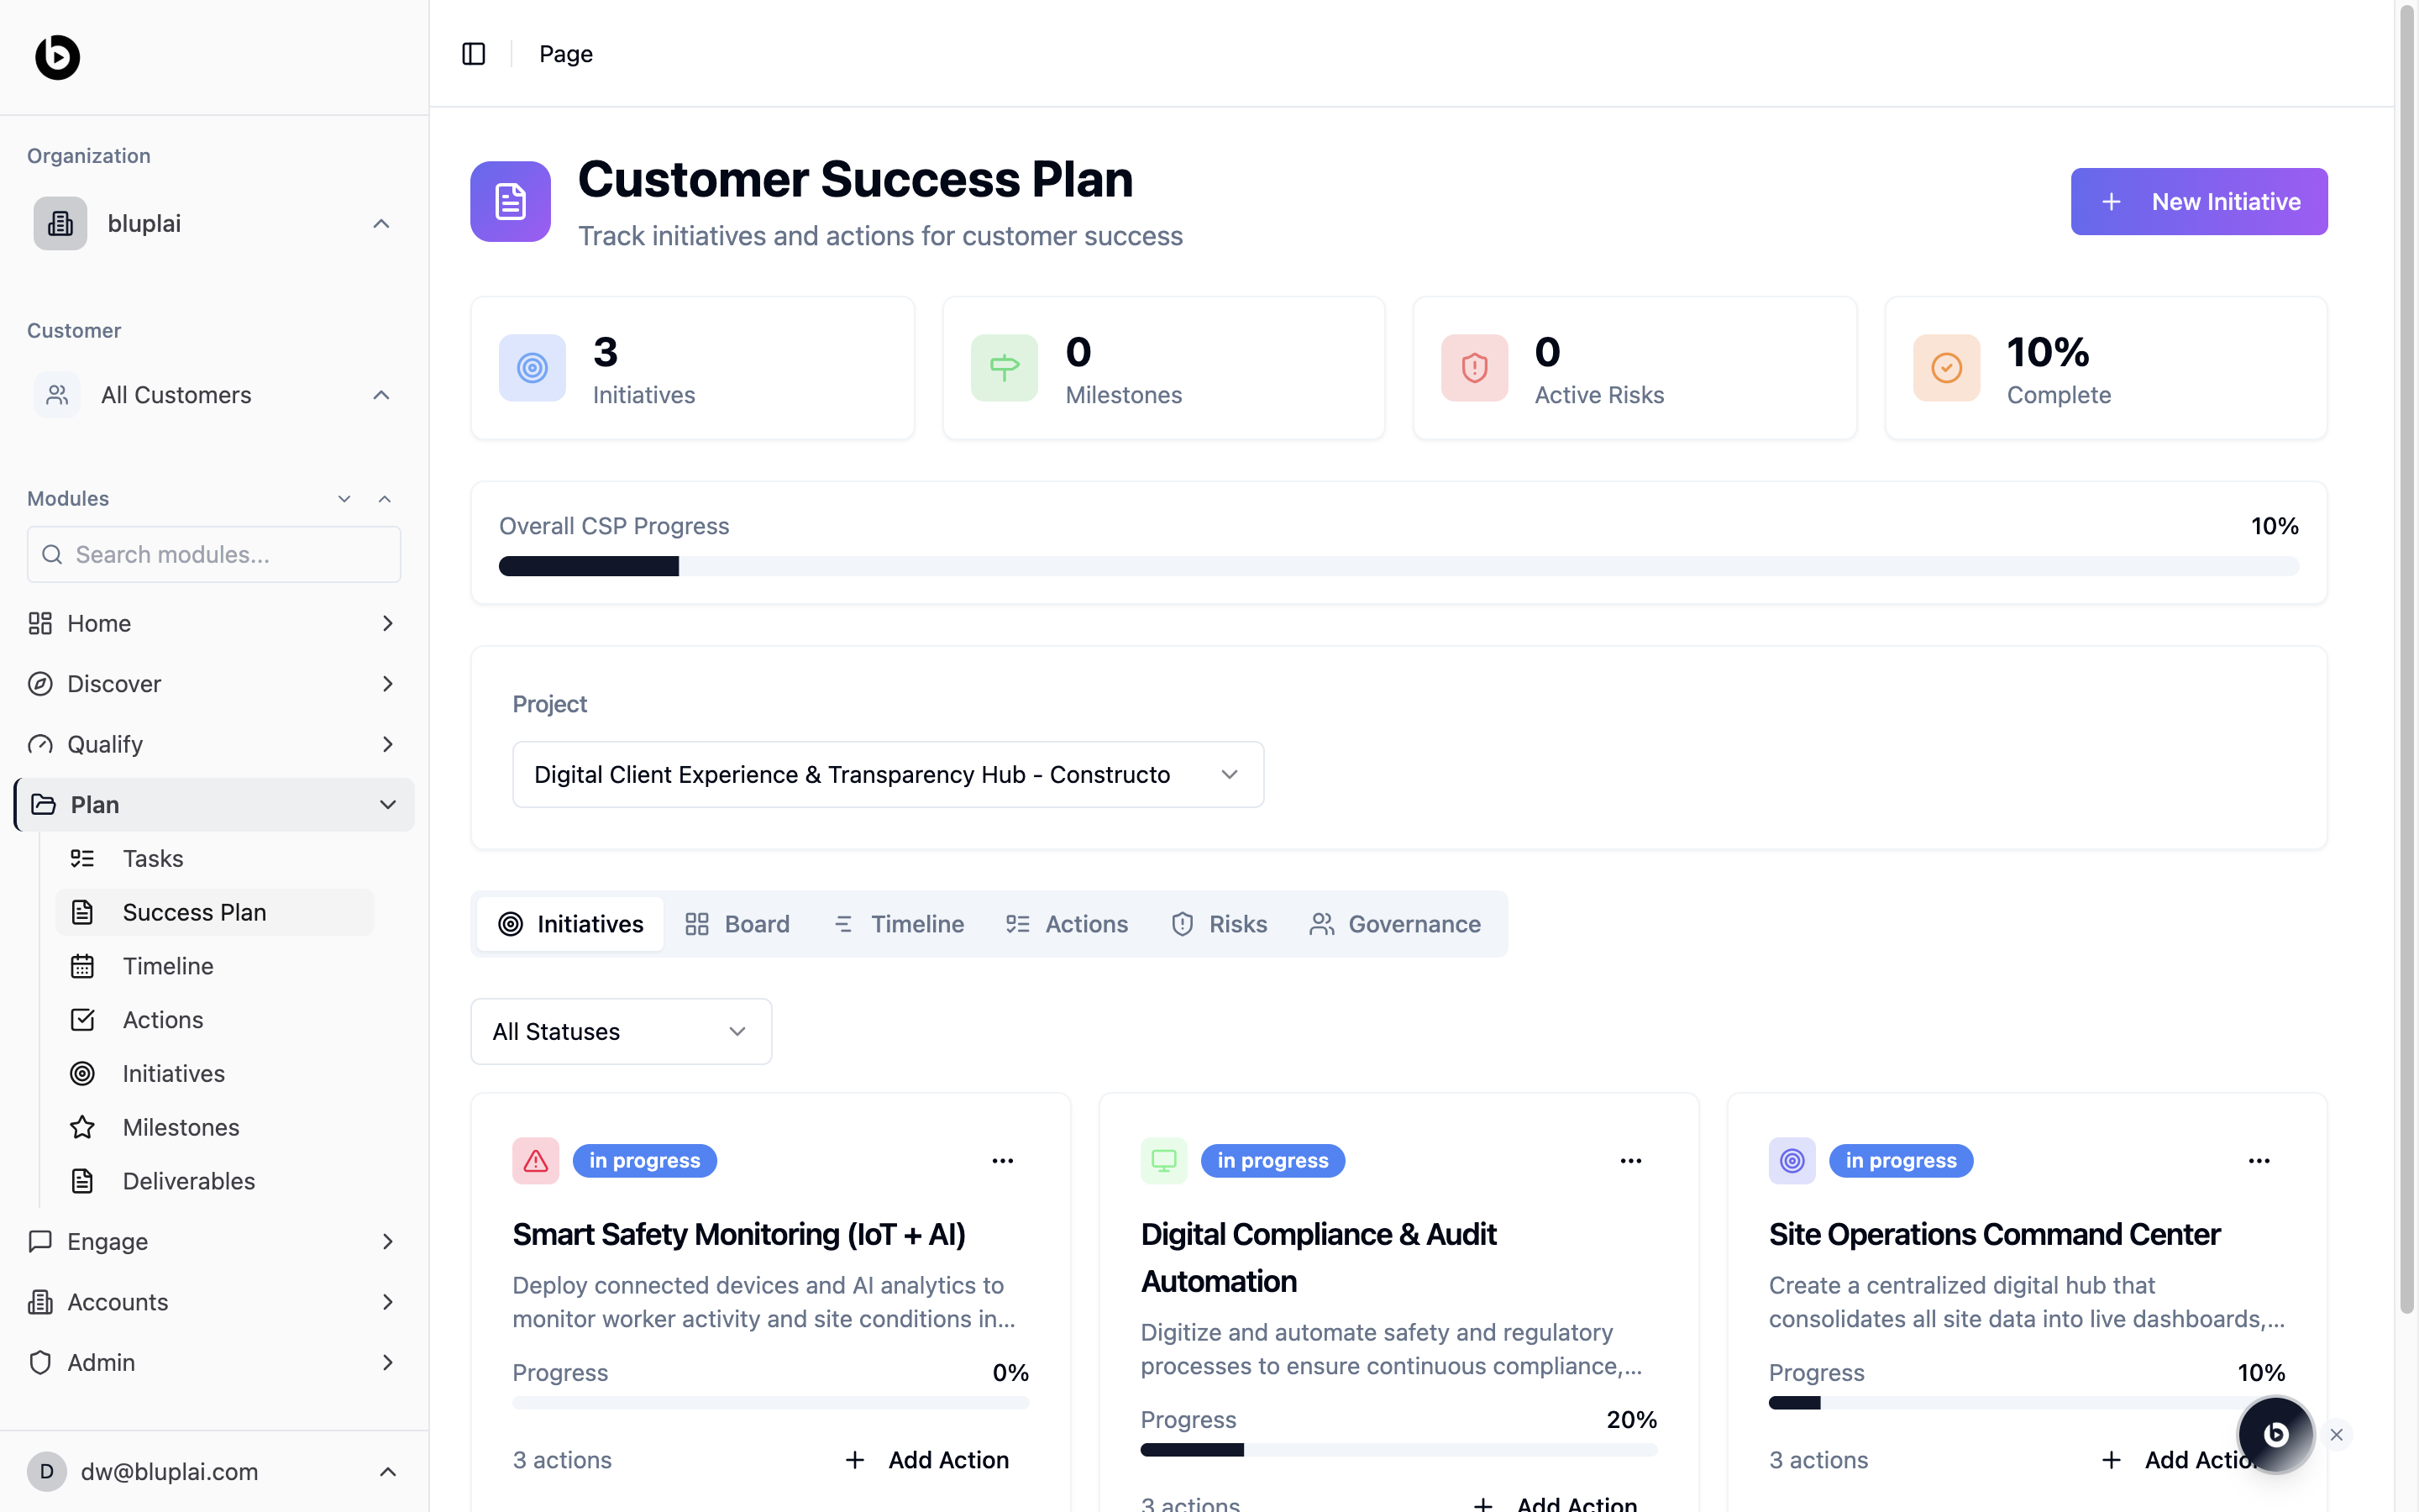Click the Initiatives target stat icon
This screenshot has height=1512, width=2419.
click(532, 368)
